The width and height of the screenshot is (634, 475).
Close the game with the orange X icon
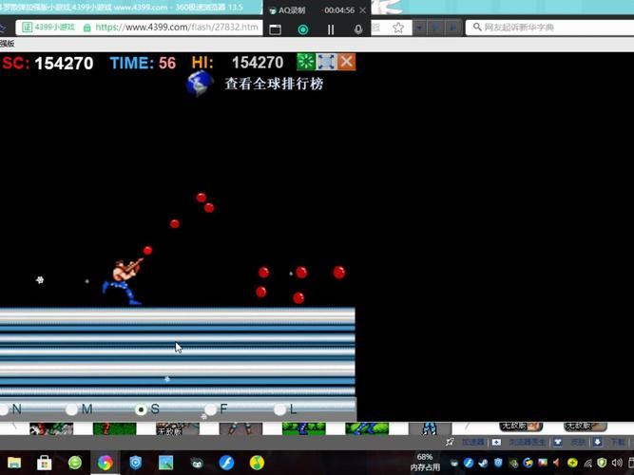[x=346, y=62]
